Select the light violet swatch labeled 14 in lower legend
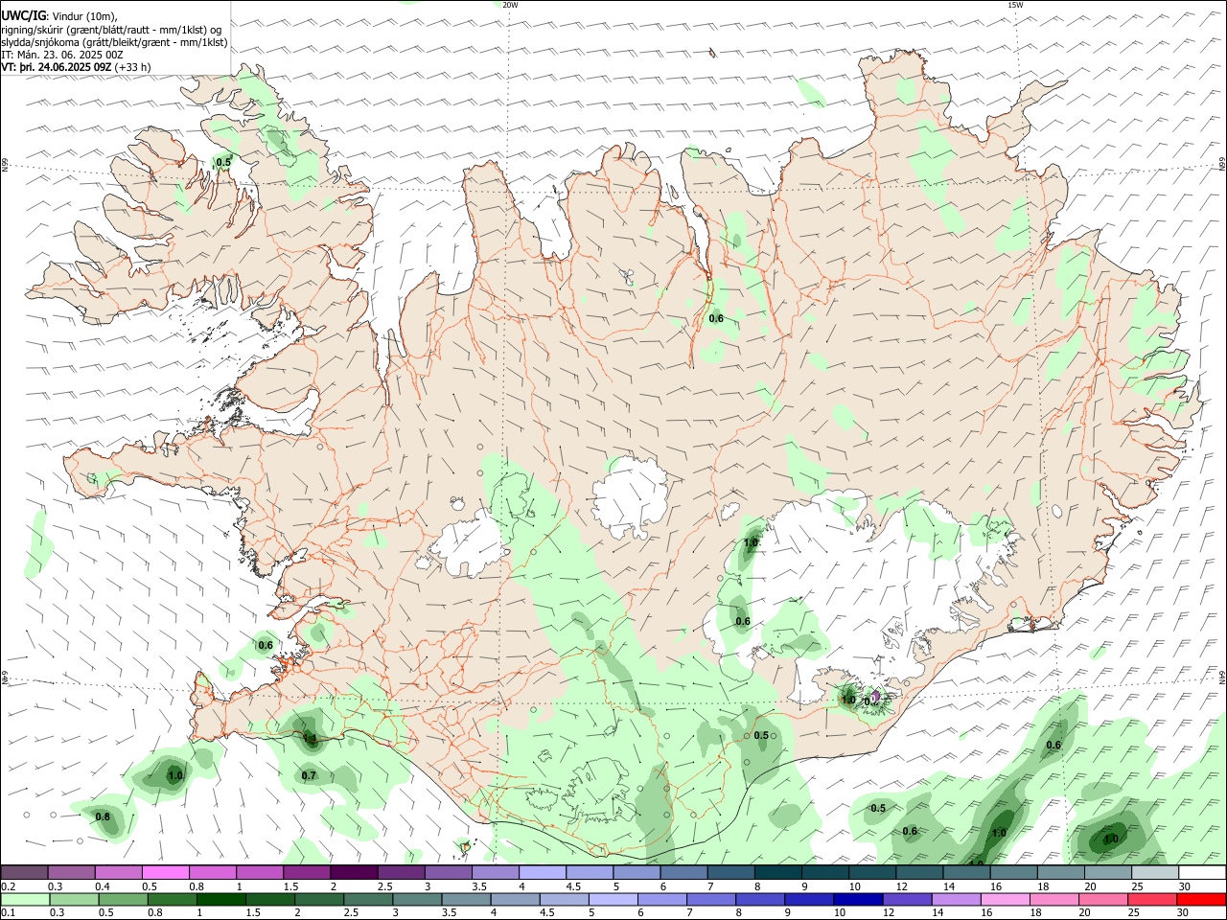Viewport: 1227px width, 920px height. click(956, 899)
